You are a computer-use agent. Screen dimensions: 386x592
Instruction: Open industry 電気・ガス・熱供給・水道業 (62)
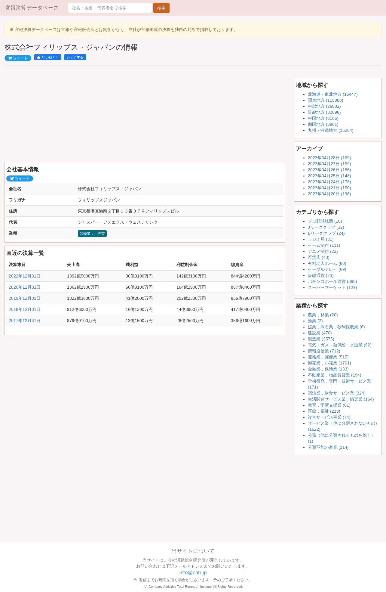tap(339, 345)
